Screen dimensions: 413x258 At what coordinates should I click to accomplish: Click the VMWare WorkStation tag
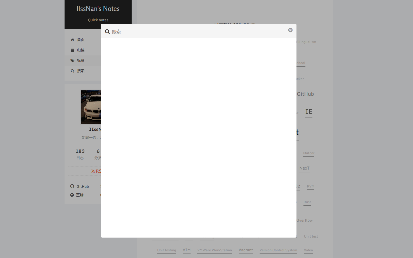click(215, 250)
